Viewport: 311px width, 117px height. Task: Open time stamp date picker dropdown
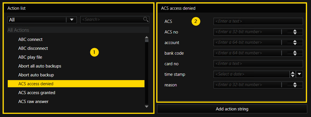pos(300,74)
